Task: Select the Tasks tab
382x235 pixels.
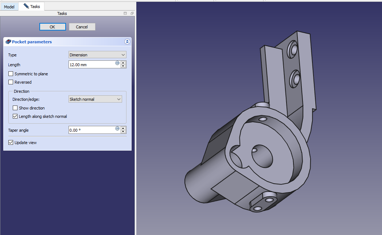Action: point(32,6)
